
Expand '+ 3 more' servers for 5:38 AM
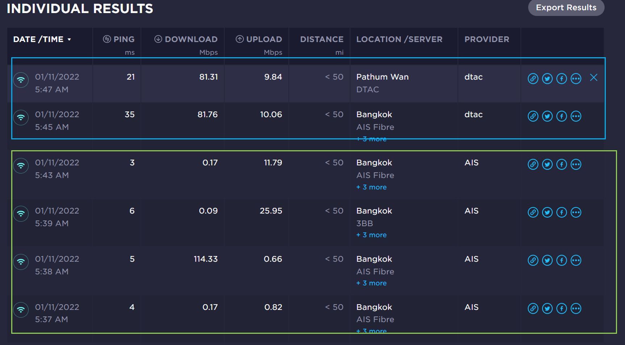tap(371, 283)
